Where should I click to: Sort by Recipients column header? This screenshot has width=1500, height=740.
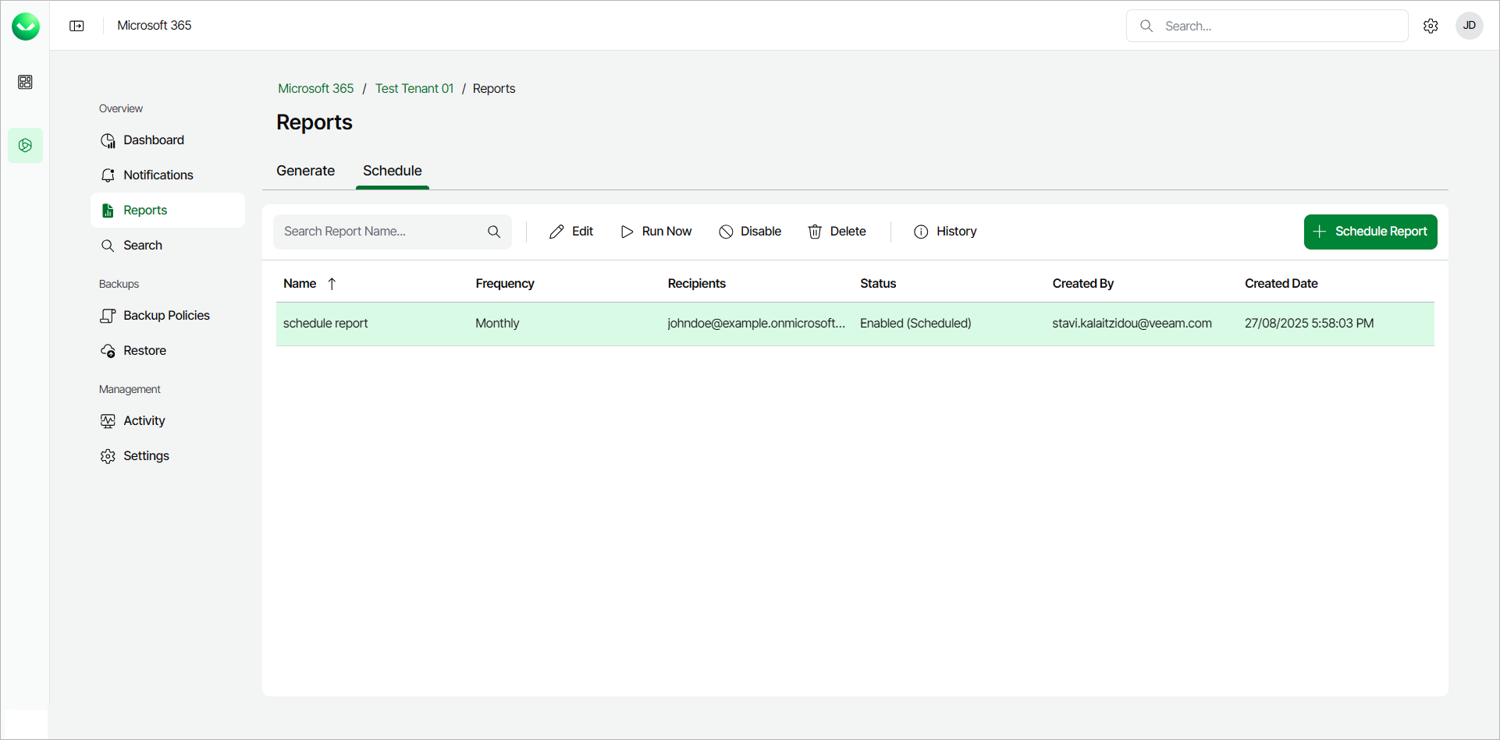[697, 284]
